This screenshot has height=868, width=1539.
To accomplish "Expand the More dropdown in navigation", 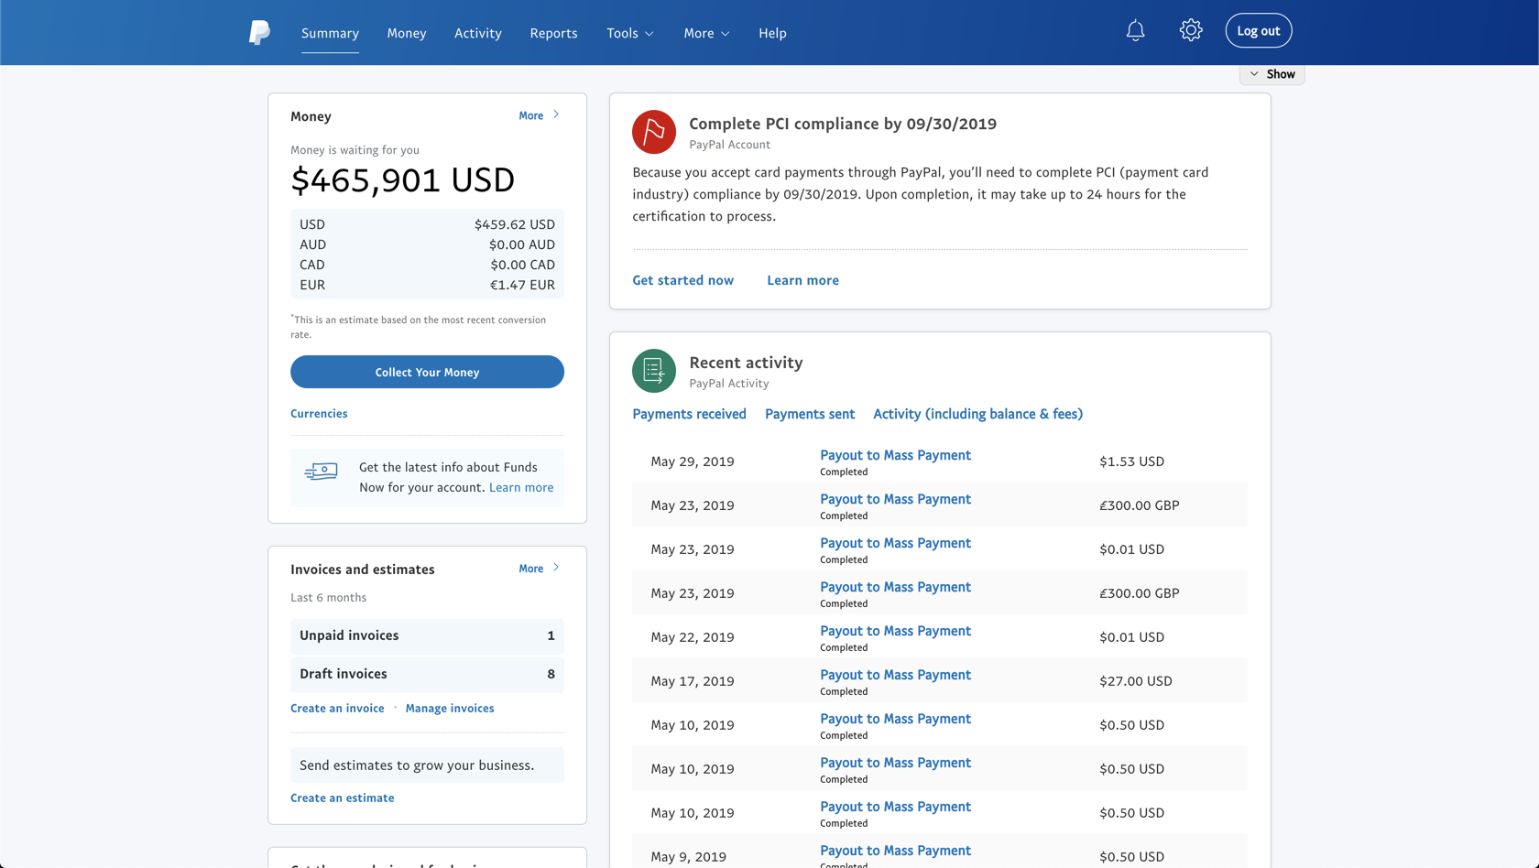I will [706, 33].
